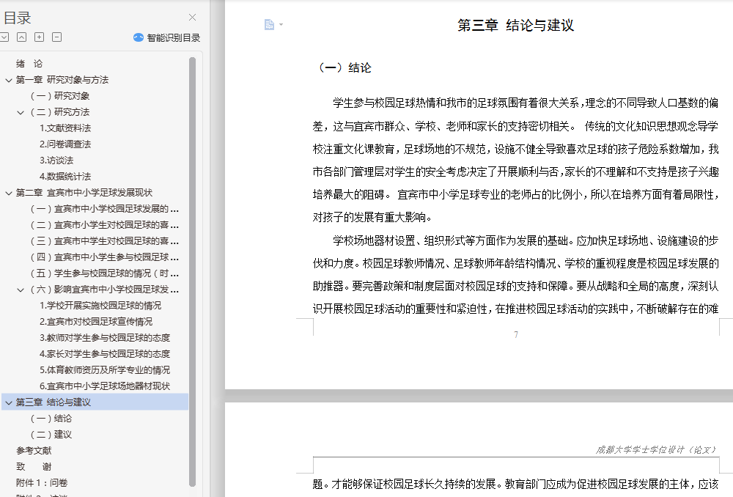Click the expand-all down-chevron box icon
This screenshot has width=733, height=497.
point(4,37)
